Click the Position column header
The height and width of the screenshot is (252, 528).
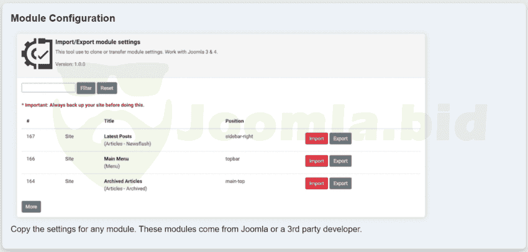(x=234, y=121)
